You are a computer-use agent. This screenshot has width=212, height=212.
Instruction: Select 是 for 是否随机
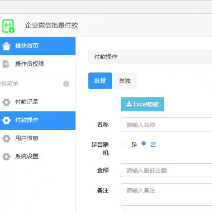click(125, 144)
